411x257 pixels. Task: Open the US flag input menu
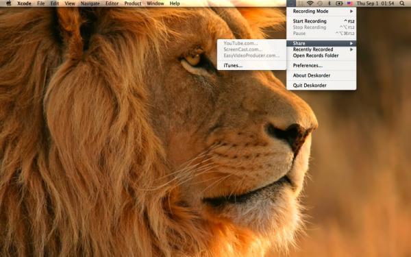350,3
